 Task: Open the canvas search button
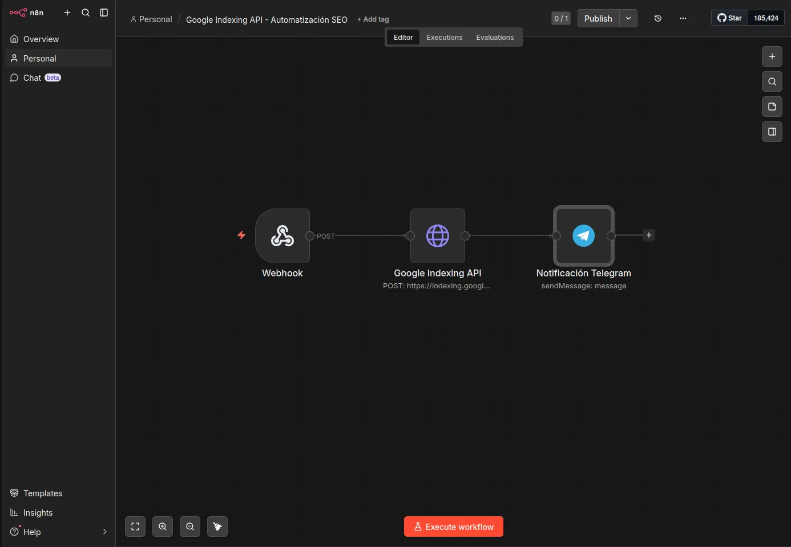pyautogui.click(x=772, y=81)
